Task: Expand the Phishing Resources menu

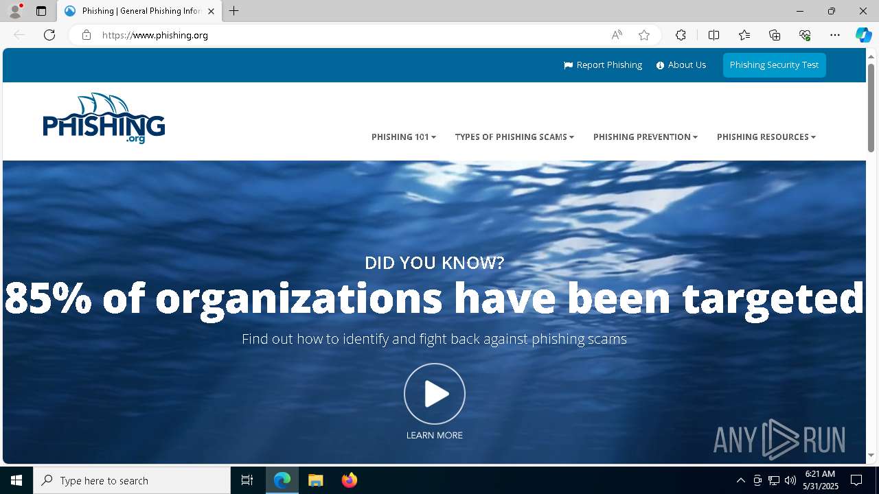Action: [766, 137]
